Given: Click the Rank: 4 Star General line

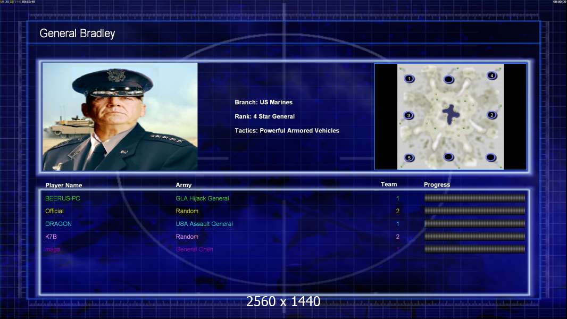Looking at the screenshot, I should tap(265, 116).
